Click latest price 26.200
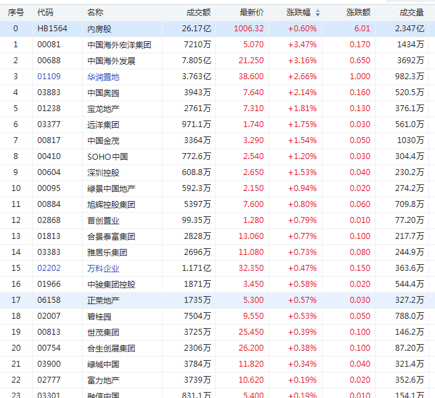The height and width of the screenshot is (398, 435). click(x=251, y=348)
